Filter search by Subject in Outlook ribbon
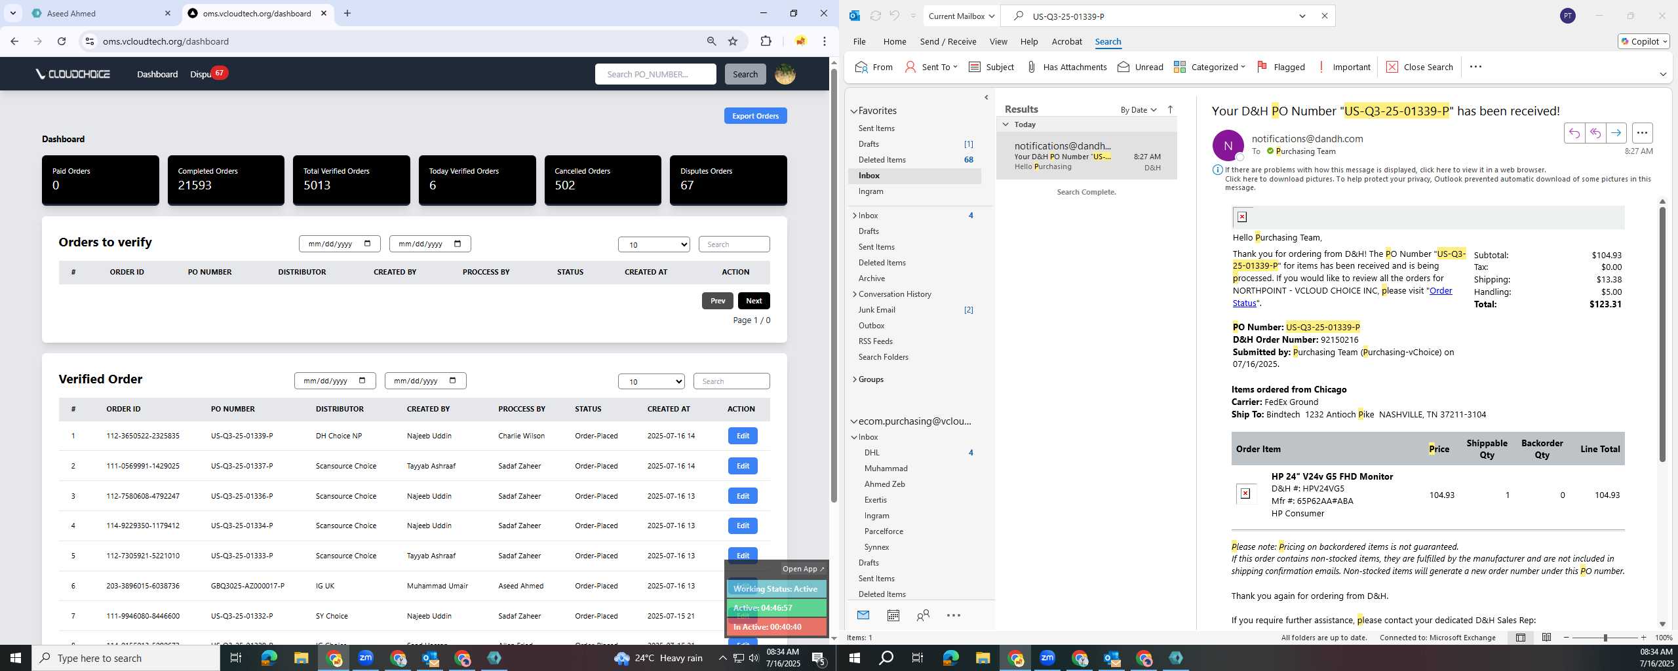1678x671 pixels. tap(991, 67)
